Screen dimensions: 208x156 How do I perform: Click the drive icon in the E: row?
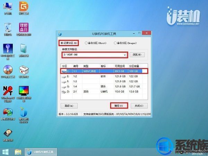(x=64, y=77)
